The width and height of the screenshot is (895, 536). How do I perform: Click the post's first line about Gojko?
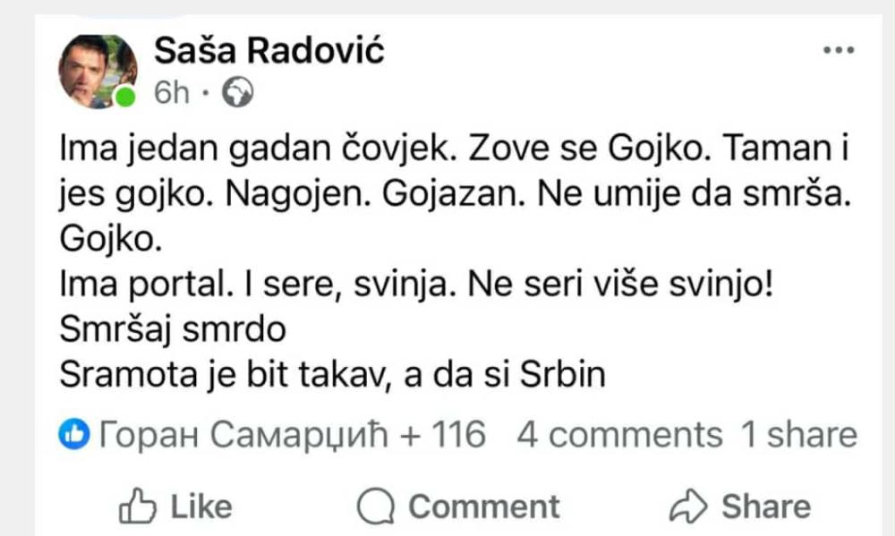click(452, 151)
